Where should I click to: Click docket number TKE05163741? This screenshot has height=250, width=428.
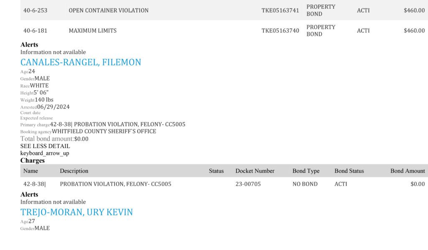coord(280,10)
